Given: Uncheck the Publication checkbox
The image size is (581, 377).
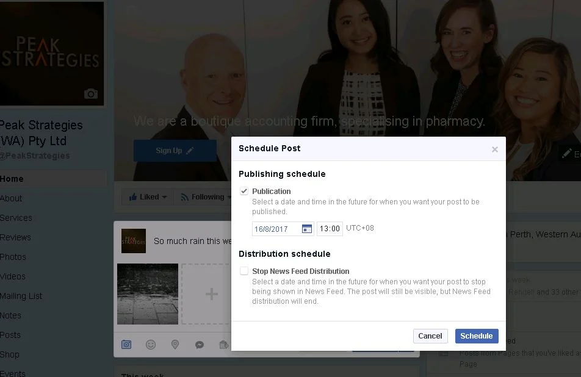Looking at the screenshot, I should tap(244, 191).
